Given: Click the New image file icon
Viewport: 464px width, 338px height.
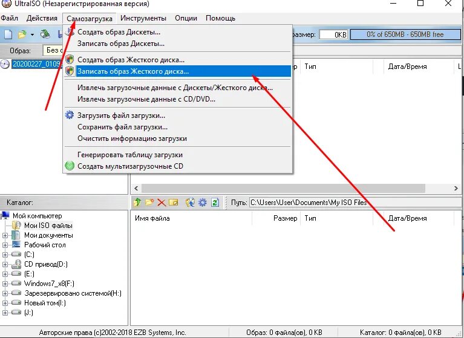Looking at the screenshot, I should 8,34.
